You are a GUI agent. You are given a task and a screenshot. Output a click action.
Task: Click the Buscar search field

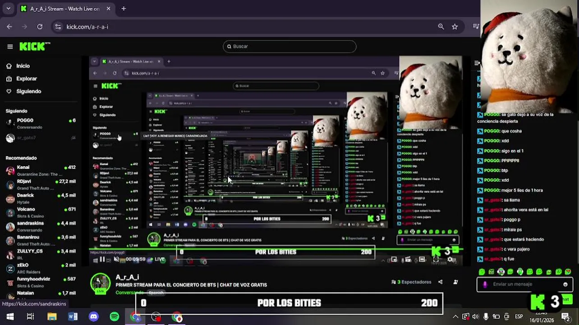[289, 46]
